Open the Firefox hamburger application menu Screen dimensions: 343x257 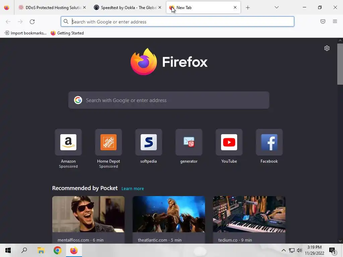[x=335, y=21]
